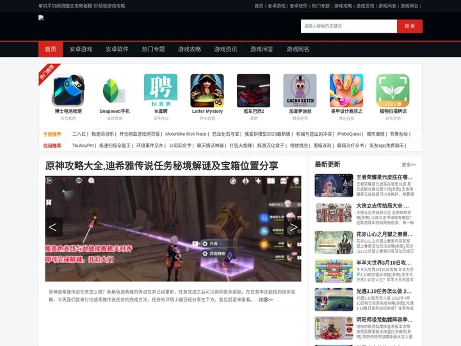Click 饭友app免费聊天 link
Screen dimensions: 461x346
[387, 145]
